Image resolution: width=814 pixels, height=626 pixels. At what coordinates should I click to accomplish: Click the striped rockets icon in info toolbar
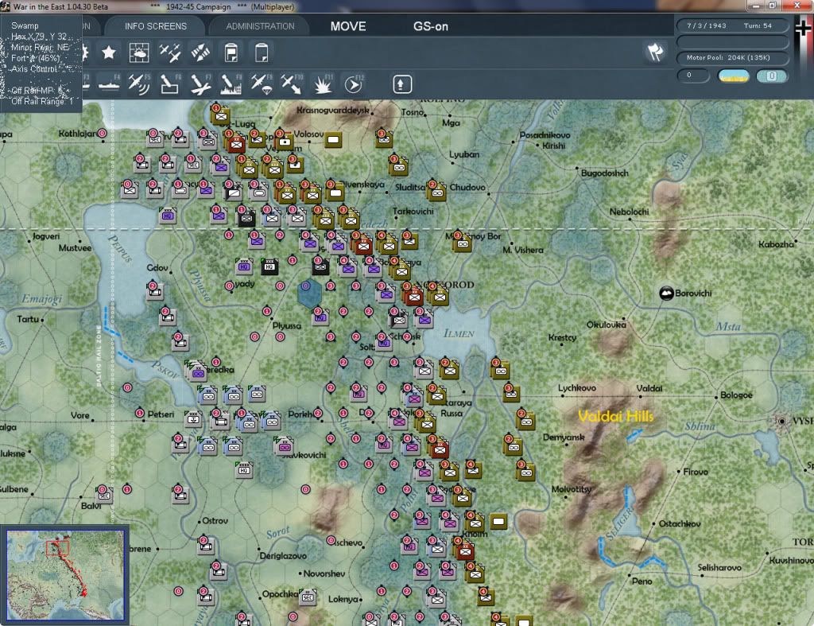[x=200, y=52]
